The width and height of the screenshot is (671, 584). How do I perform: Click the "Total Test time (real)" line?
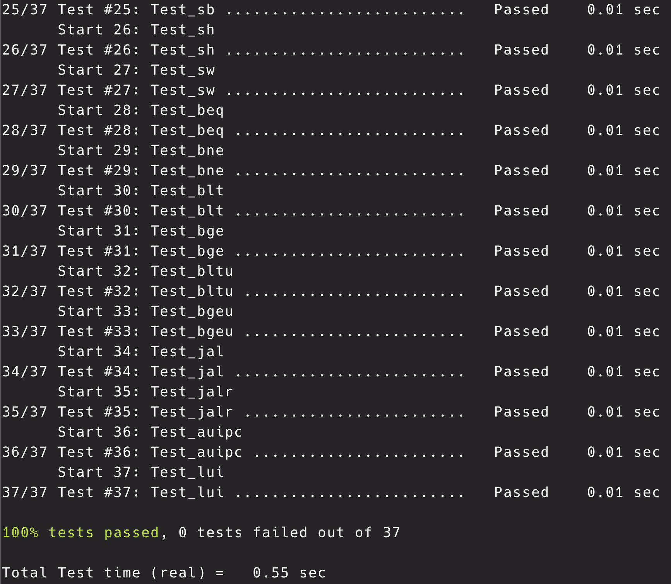coord(113,573)
